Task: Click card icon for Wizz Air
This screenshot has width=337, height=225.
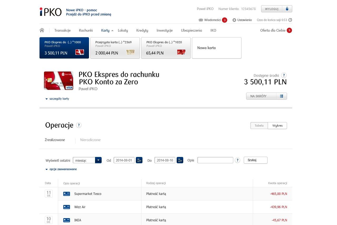Action: click(67, 207)
